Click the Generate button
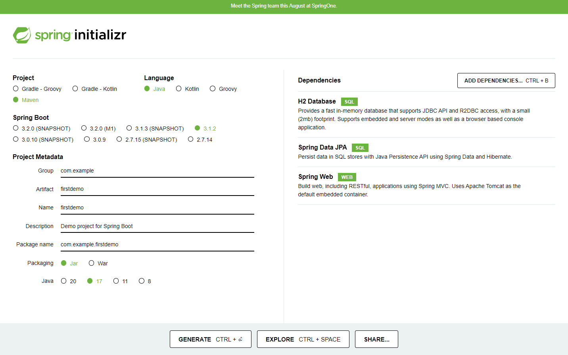 coord(211,339)
